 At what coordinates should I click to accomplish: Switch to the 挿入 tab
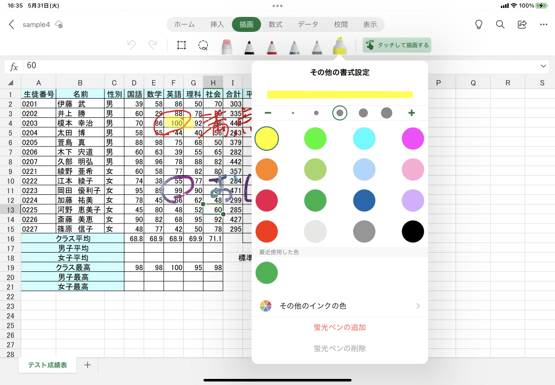pos(217,24)
